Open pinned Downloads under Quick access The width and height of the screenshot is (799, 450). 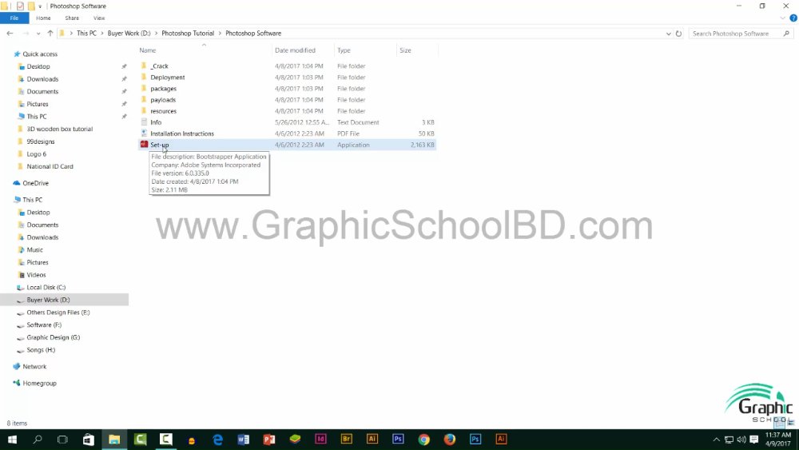click(x=42, y=79)
